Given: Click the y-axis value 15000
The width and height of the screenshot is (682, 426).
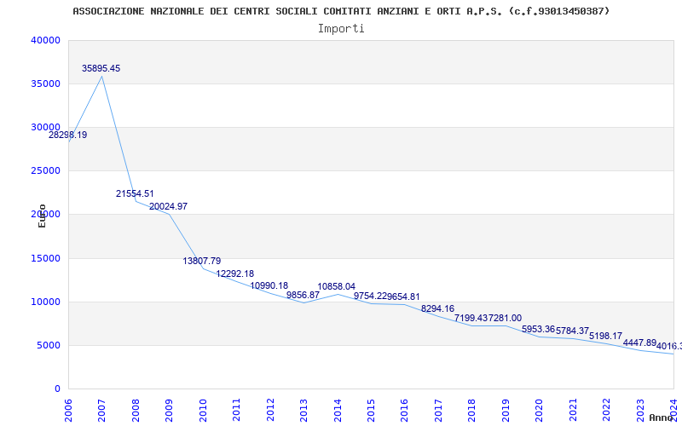Looking at the screenshot, I should coord(45,259).
